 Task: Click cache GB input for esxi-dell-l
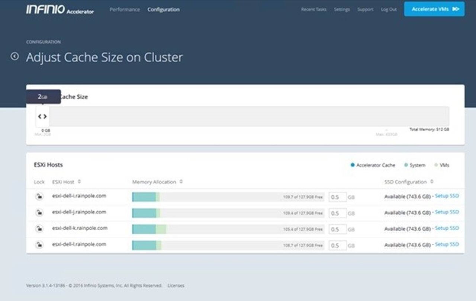point(338,246)
